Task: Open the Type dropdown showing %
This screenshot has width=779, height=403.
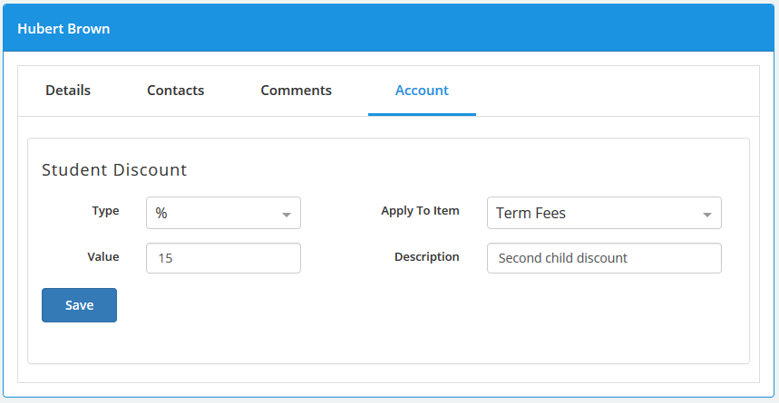Action: click(x=224, y=213)
